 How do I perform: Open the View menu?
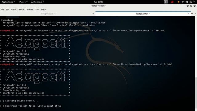[13, 10]
